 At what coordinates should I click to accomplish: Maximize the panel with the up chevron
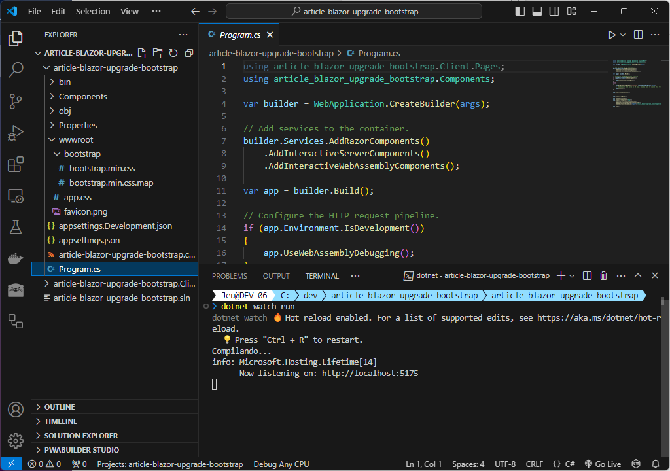click(637, 275)
